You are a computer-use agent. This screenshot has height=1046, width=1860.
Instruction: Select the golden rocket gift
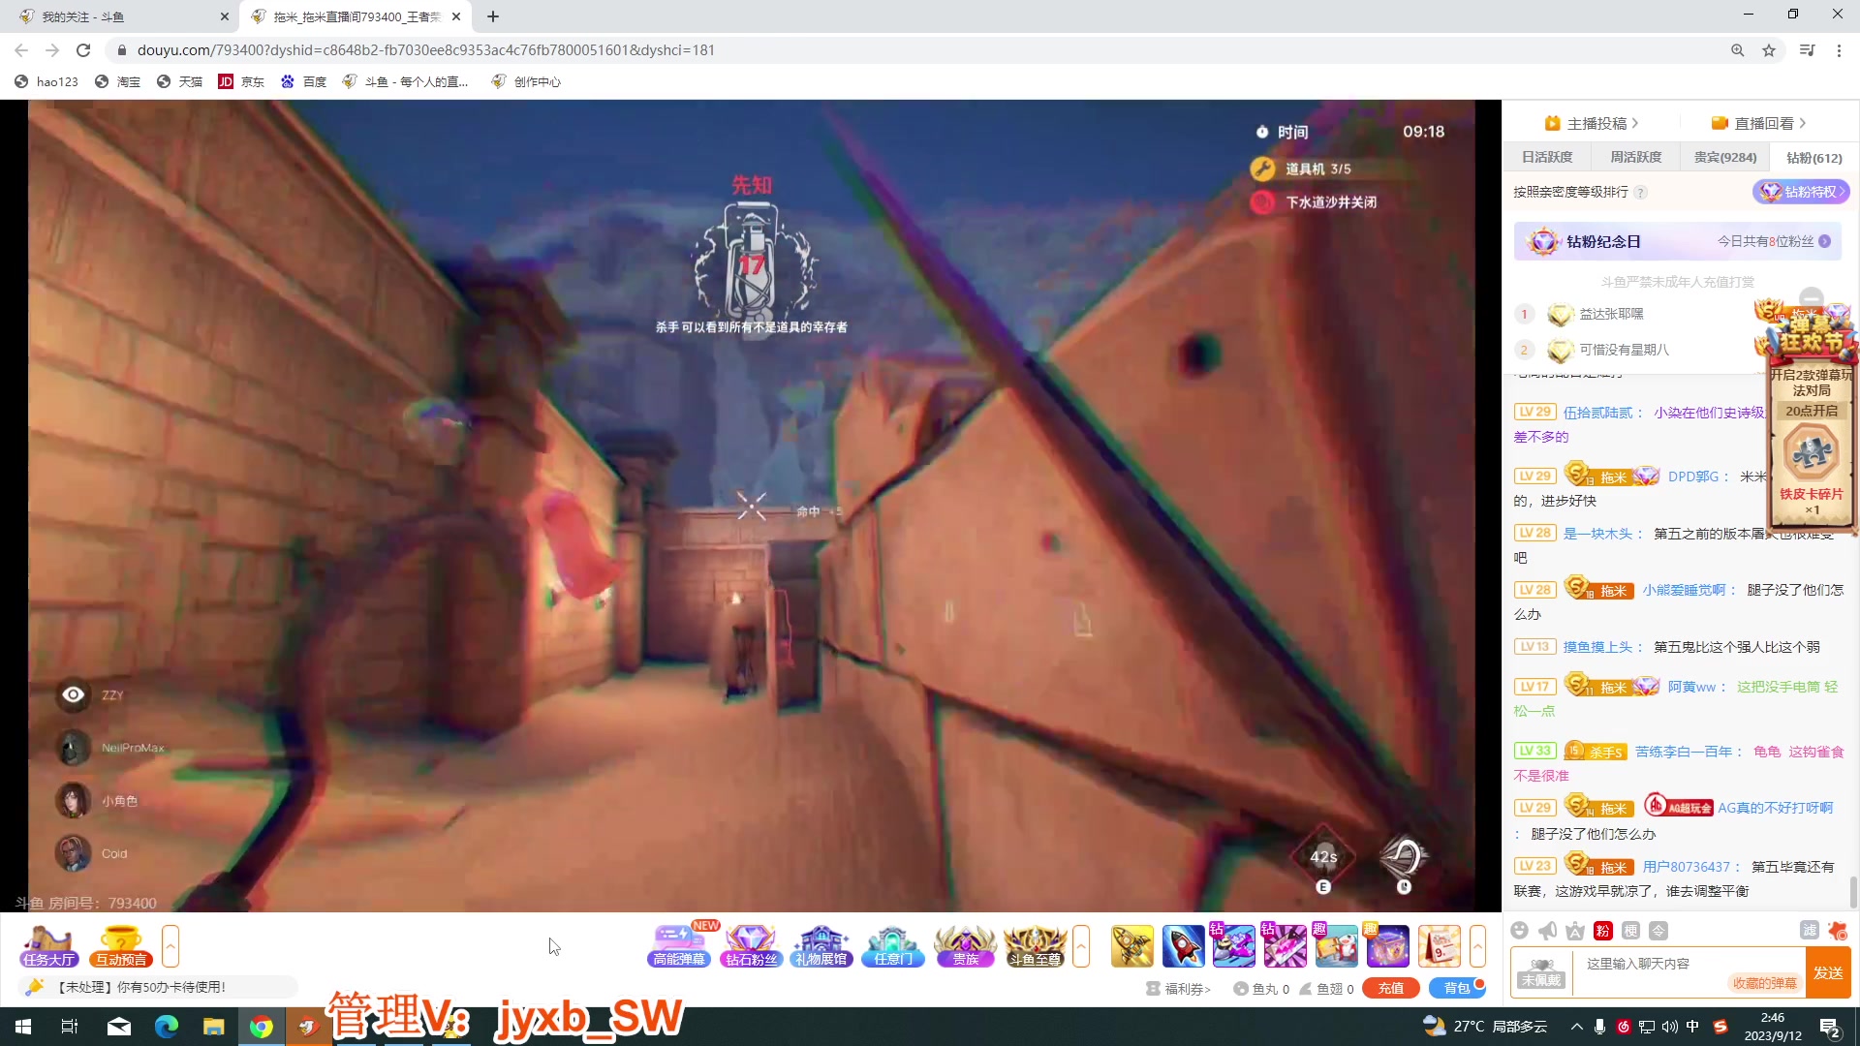click(1132, 946)
